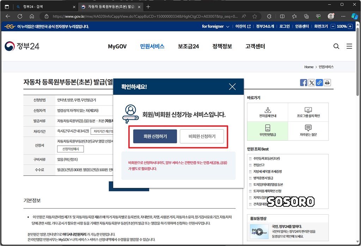Open a new browser tab
The width and height of the screenshot is (361, 246).
148,7
